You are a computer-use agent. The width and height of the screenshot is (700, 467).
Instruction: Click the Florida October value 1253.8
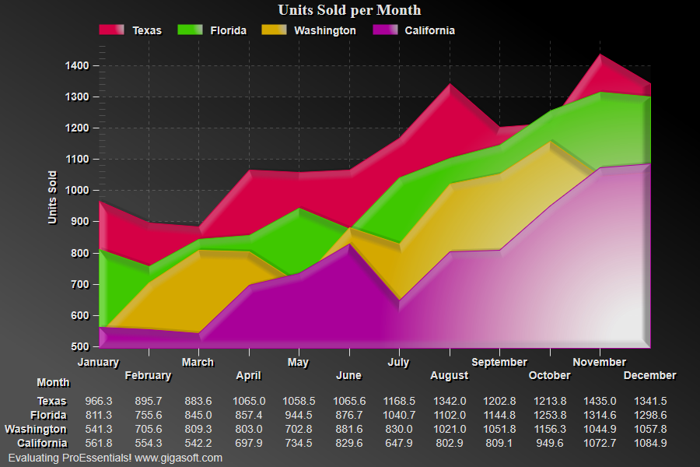[x=550, y=416]
